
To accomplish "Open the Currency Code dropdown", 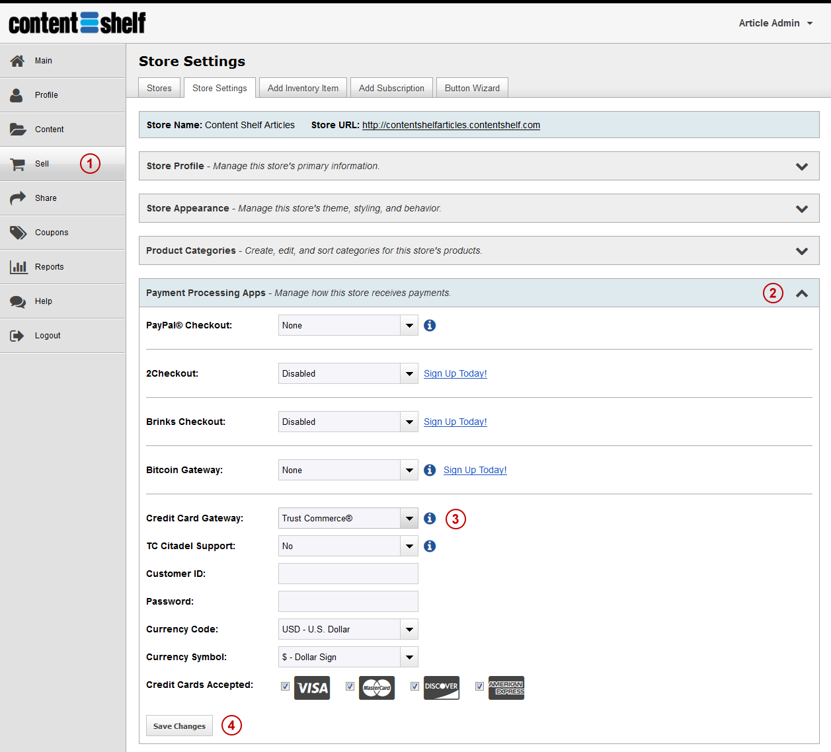I will coord(348,629).
